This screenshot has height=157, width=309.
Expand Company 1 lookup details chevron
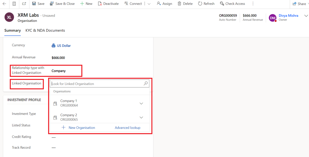click(141, 103)
